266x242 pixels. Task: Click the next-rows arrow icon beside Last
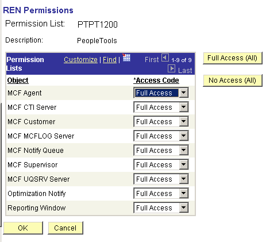pyautogui.click(x=171, y=68)
